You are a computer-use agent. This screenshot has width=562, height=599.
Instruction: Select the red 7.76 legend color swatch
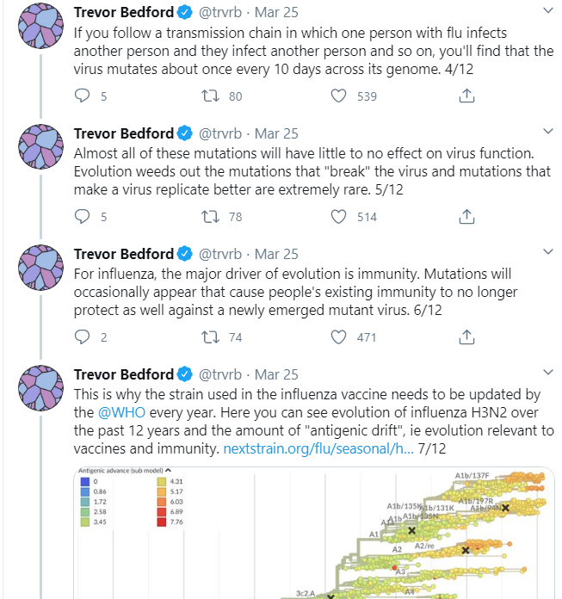click(x=162, y=522)
